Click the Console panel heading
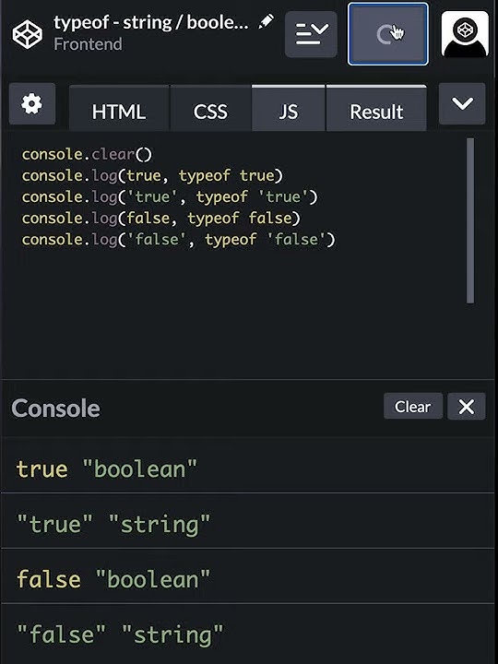The height and width of the screenshot is (664, 498). pyautogui.click(x=56, y=409)
